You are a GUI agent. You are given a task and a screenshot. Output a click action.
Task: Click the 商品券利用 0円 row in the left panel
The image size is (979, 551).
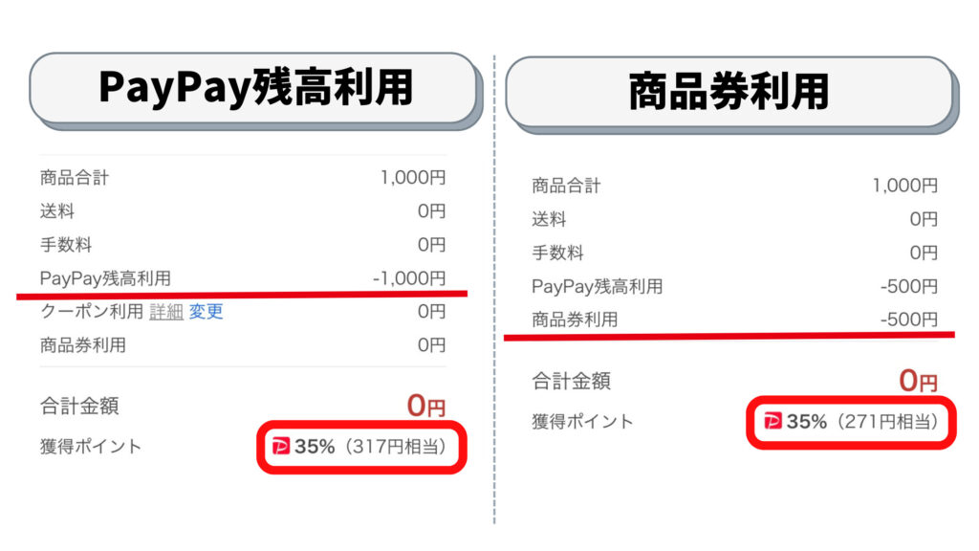tap(243, 344)
